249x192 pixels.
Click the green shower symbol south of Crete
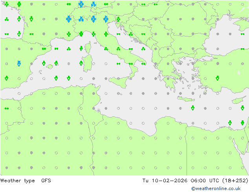tap(192, 108)
